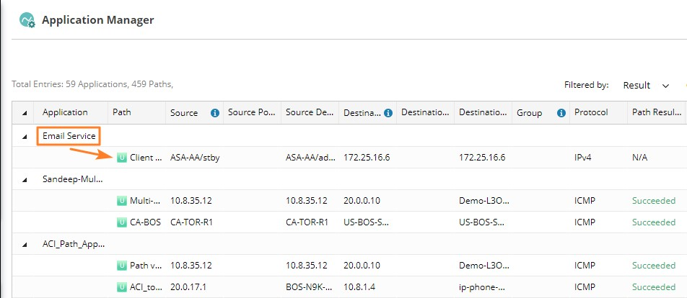The width and height of the screenshot is (687, 298).
Task: Click the green icon beside ACI_to... path
Action: coord(121,286)
